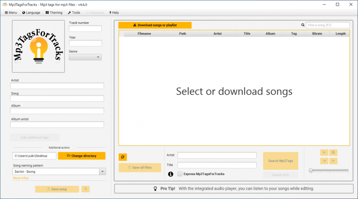The image size is (358, 199).
Task: Click Change directory button
Action: pos(82,156)
